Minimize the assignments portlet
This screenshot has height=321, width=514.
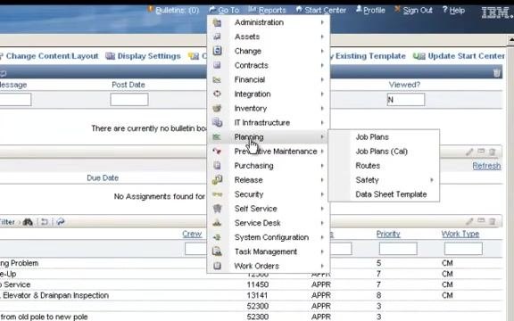tap(481, 152)
